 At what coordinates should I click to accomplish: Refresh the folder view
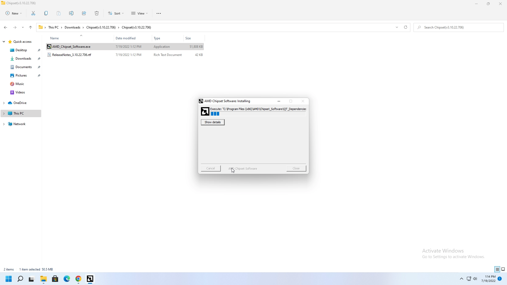(x=406, y=27)
